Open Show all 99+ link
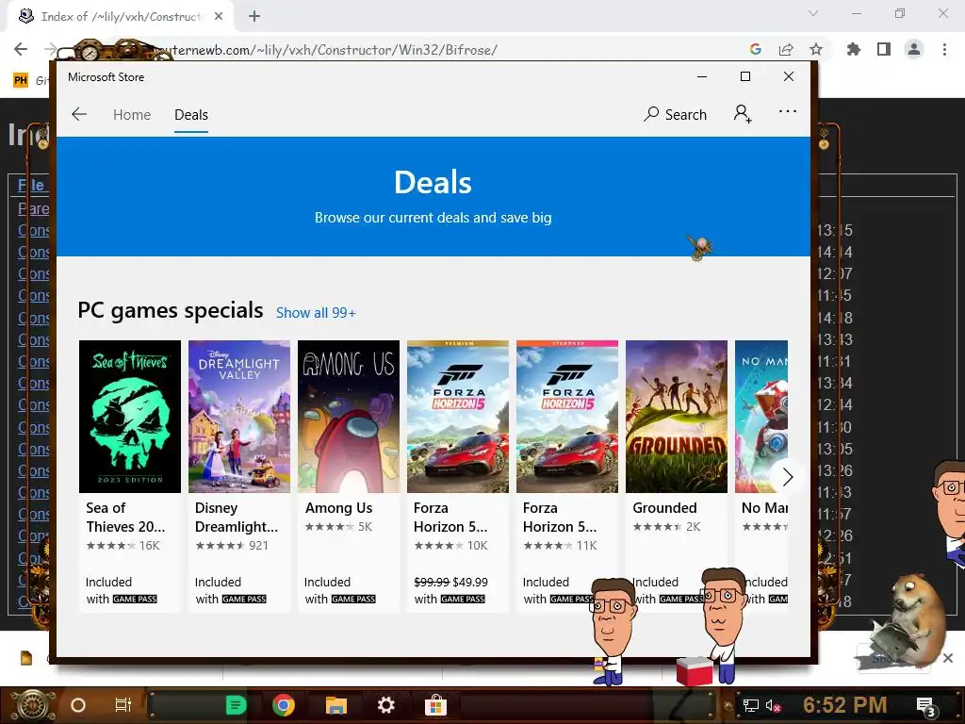 click(316, 313)
